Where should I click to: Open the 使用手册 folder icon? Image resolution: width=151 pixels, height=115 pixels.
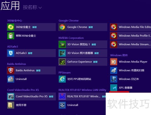(11, 105)
